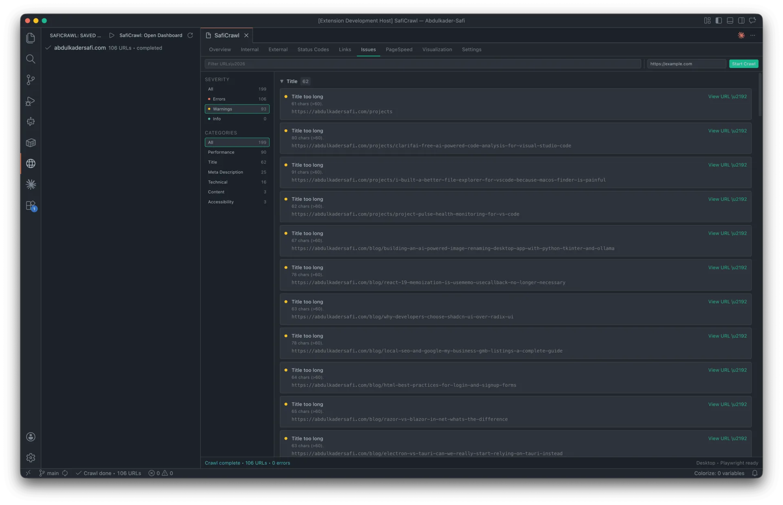This screenshot has width=783, height=505.
Task: Open the Search view in activity bar
Action: (x=31, y=59)
